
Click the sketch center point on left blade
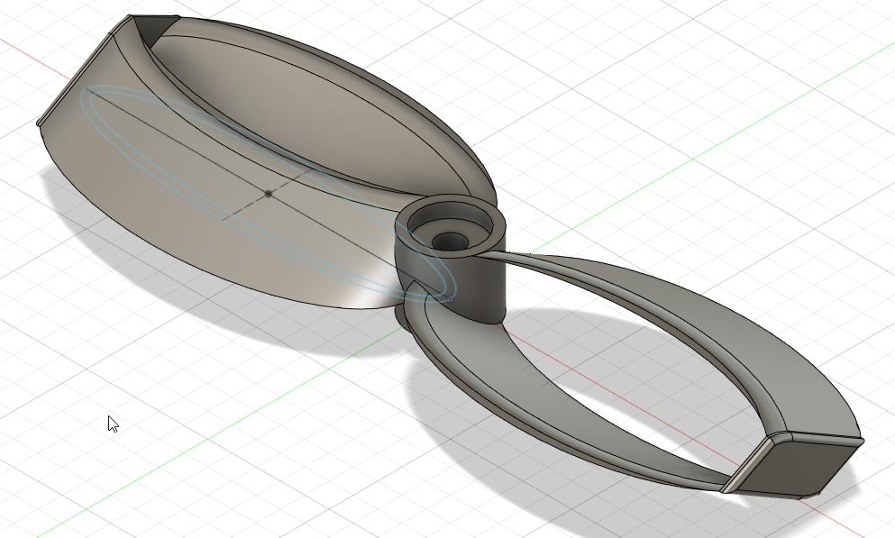point(269,194)
